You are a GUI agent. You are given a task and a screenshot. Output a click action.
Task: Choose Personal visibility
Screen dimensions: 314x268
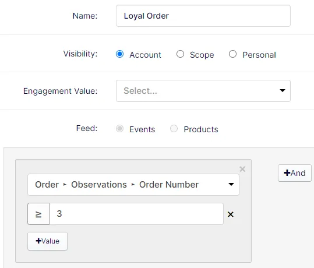tap(232, 54)
